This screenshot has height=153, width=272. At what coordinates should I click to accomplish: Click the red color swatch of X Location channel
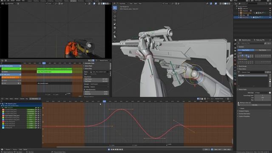[3, 110]
